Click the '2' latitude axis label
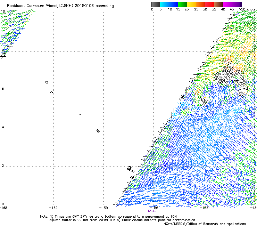This screenshot has width=257, height=226. click(3, 166)
